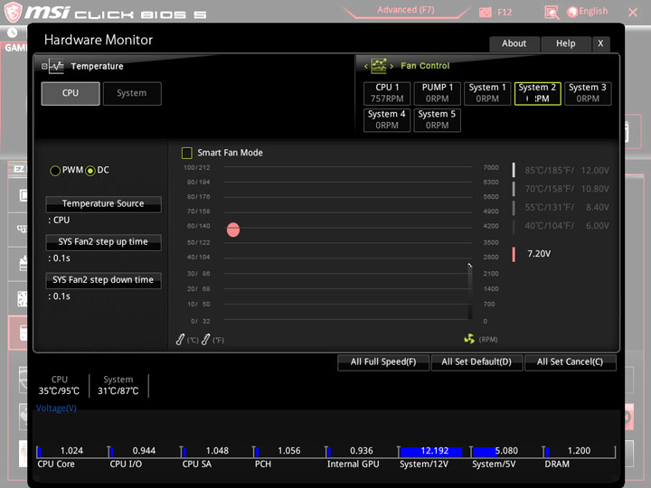Click the CPU Core voltage value 1.024
Screen dimensions: 651x488
click(71, 451)
